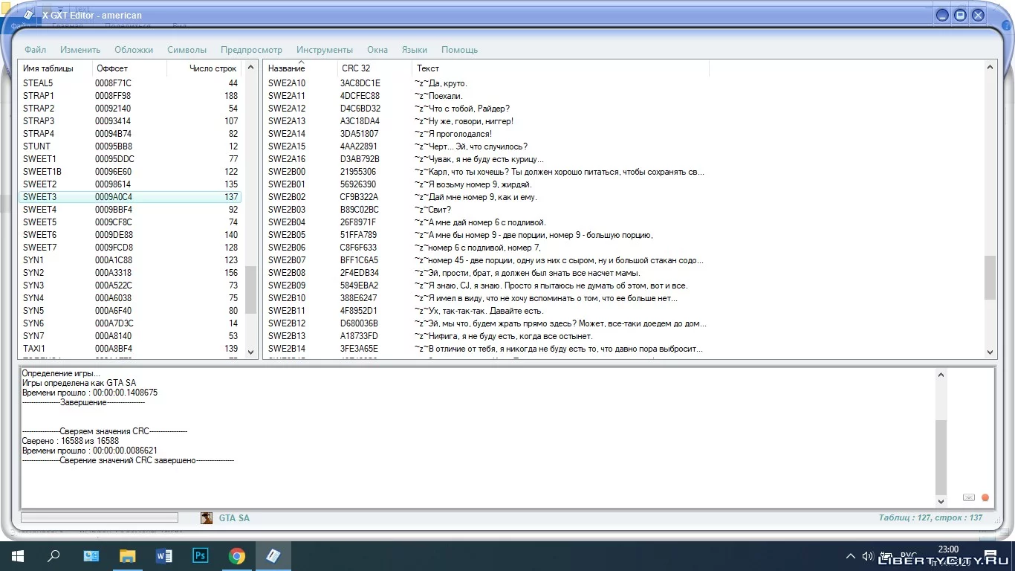Open Microsoft Word from the taskbar
Image resolution: width=1015 pixels, height=571 pixels.
[164, 556]
